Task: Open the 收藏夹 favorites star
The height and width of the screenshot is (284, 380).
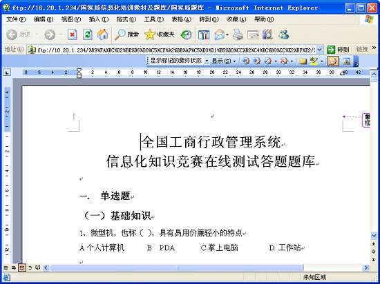Action: pyautogui.click(x=159, y=34)
